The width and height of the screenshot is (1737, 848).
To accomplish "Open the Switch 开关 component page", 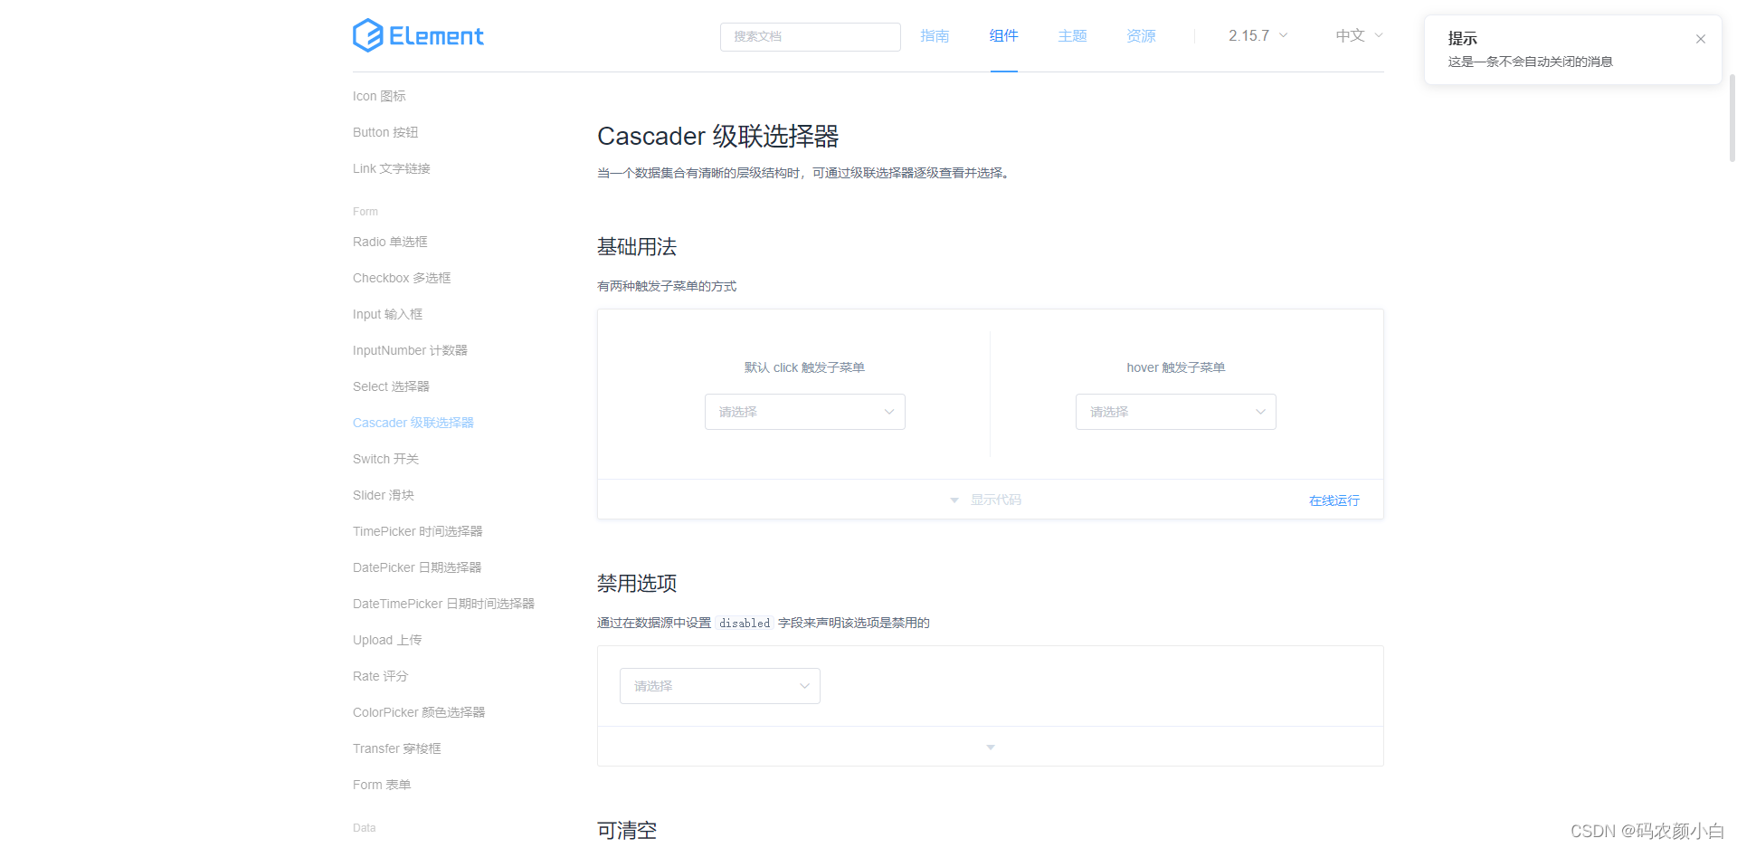I will 385,459.
